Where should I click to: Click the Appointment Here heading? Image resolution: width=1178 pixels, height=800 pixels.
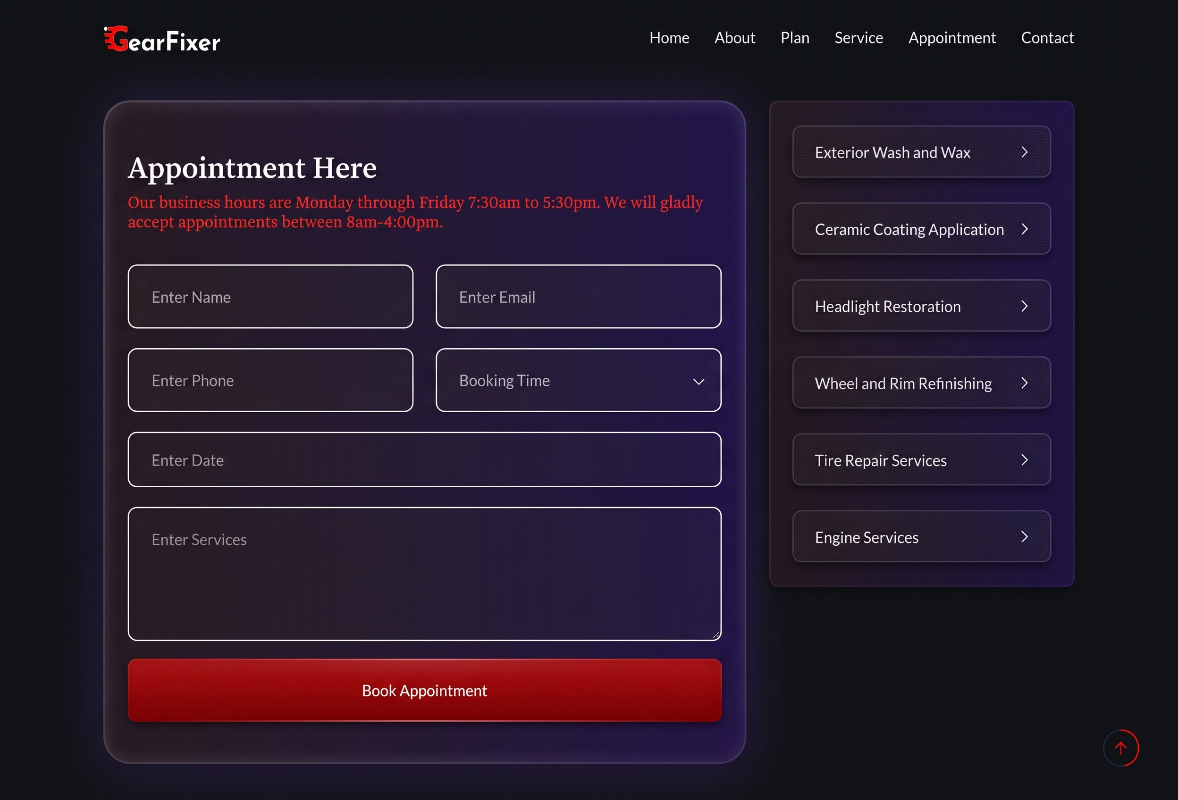tap(252, 168)
